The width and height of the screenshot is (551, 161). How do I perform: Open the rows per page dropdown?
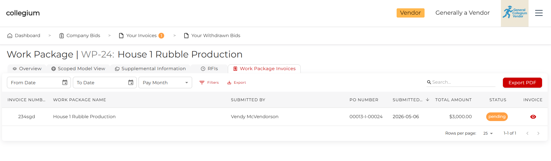(488, 133)
